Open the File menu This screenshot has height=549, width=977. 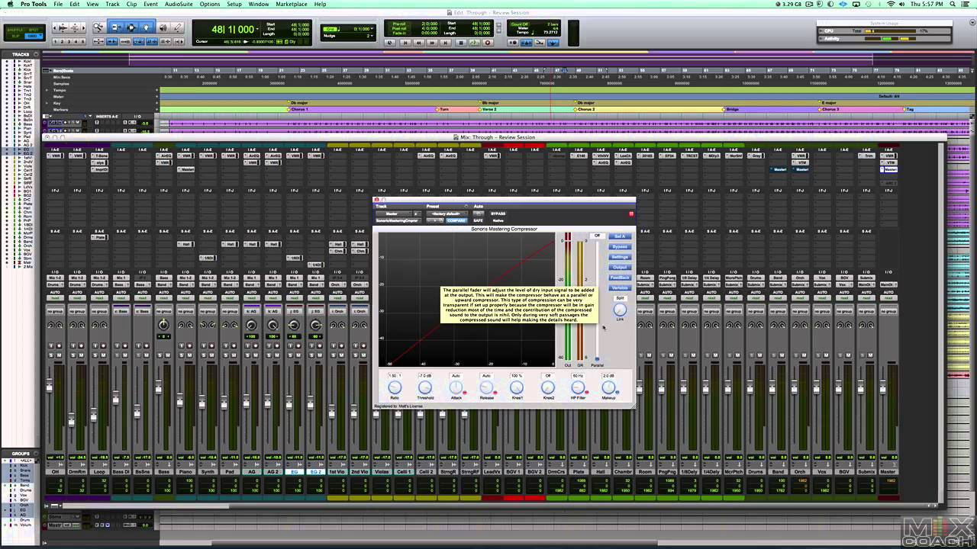[59, 4]
